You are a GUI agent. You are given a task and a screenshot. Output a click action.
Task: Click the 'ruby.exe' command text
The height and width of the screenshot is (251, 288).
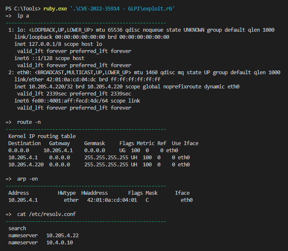coord(55,9)
